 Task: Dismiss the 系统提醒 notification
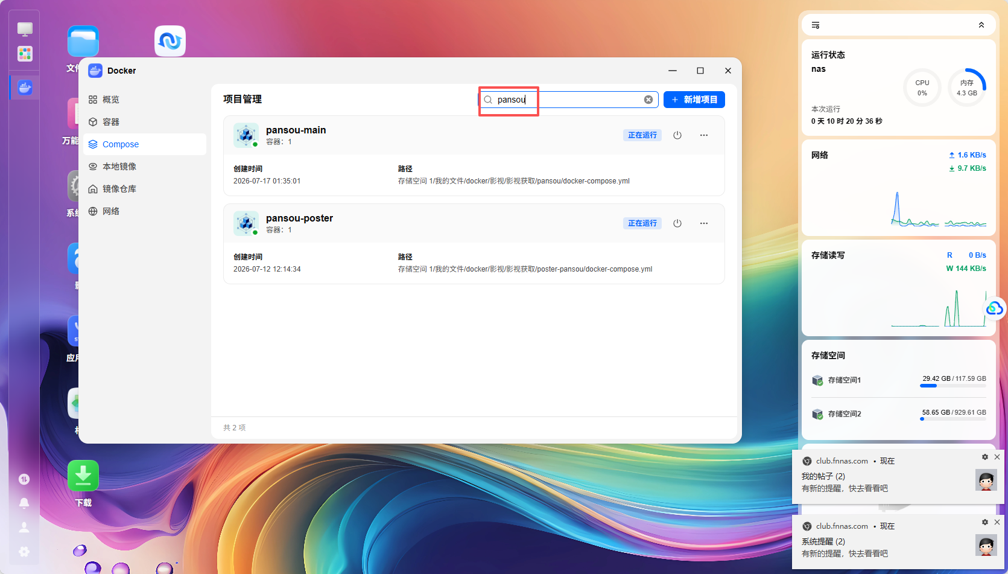tap(997, 523)
